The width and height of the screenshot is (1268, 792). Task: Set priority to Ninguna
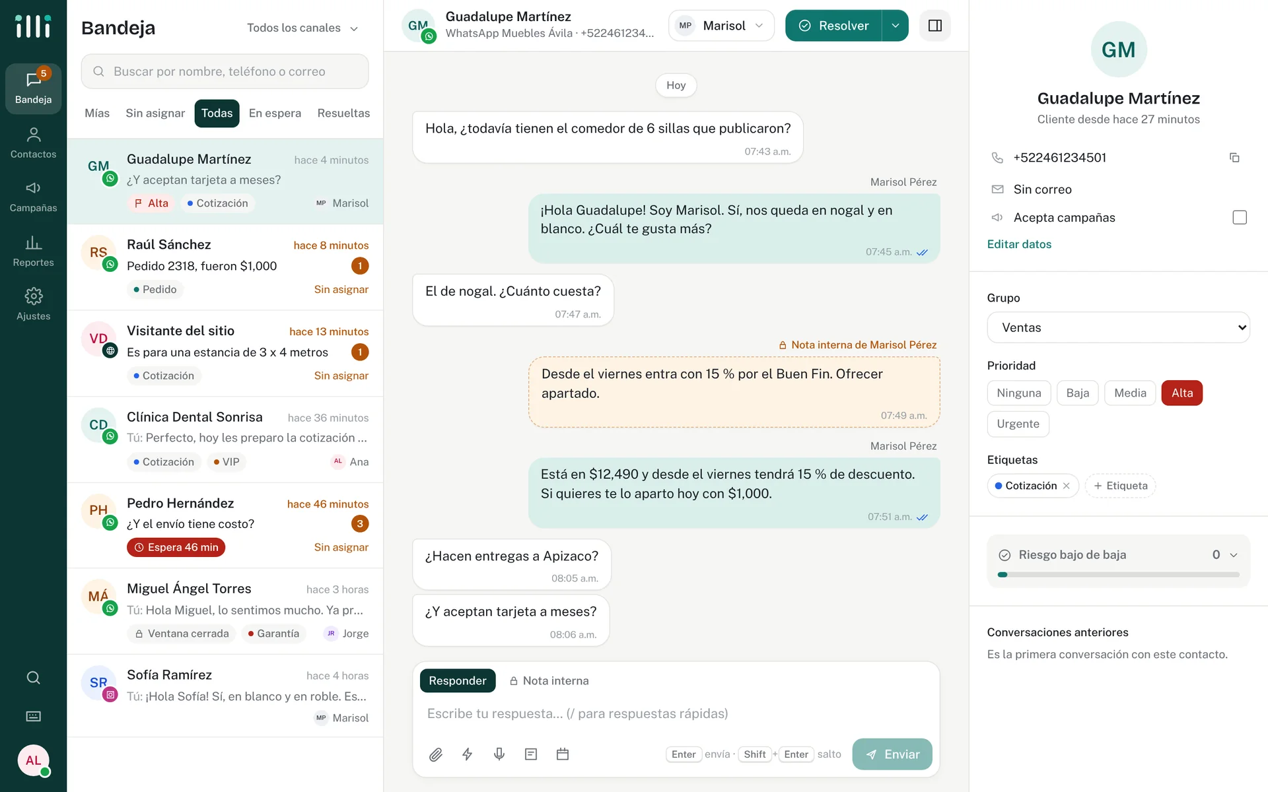click(x=1018, y=393)
